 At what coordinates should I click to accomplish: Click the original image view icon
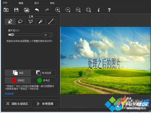[27, 10]
